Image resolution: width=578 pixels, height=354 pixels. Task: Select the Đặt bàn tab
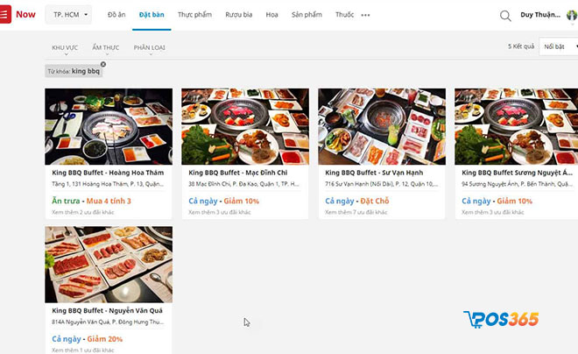[x=152, y=15]
